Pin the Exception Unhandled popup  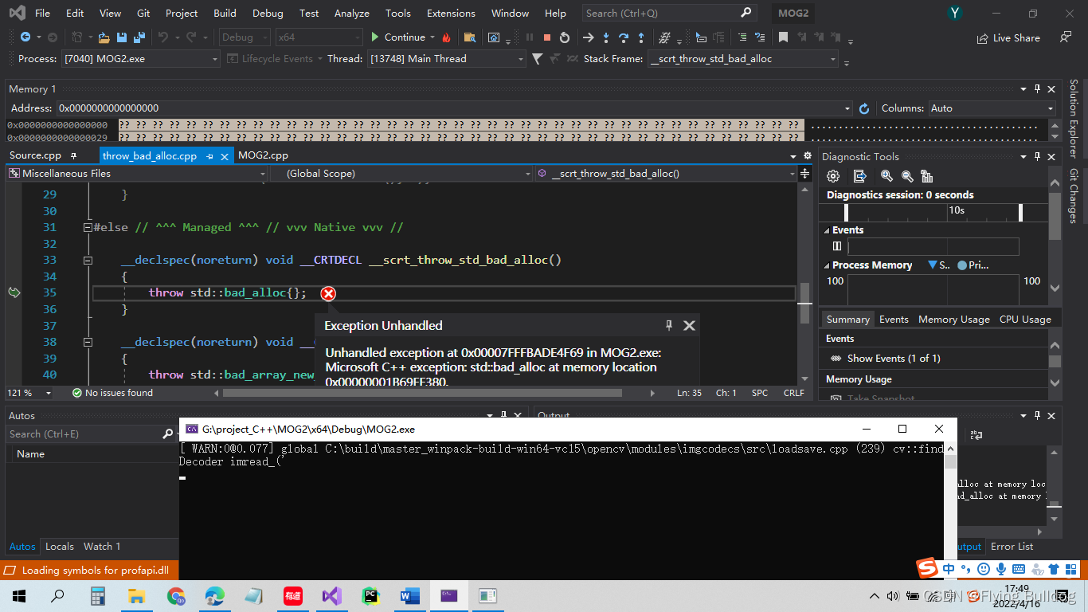point(669,325)
